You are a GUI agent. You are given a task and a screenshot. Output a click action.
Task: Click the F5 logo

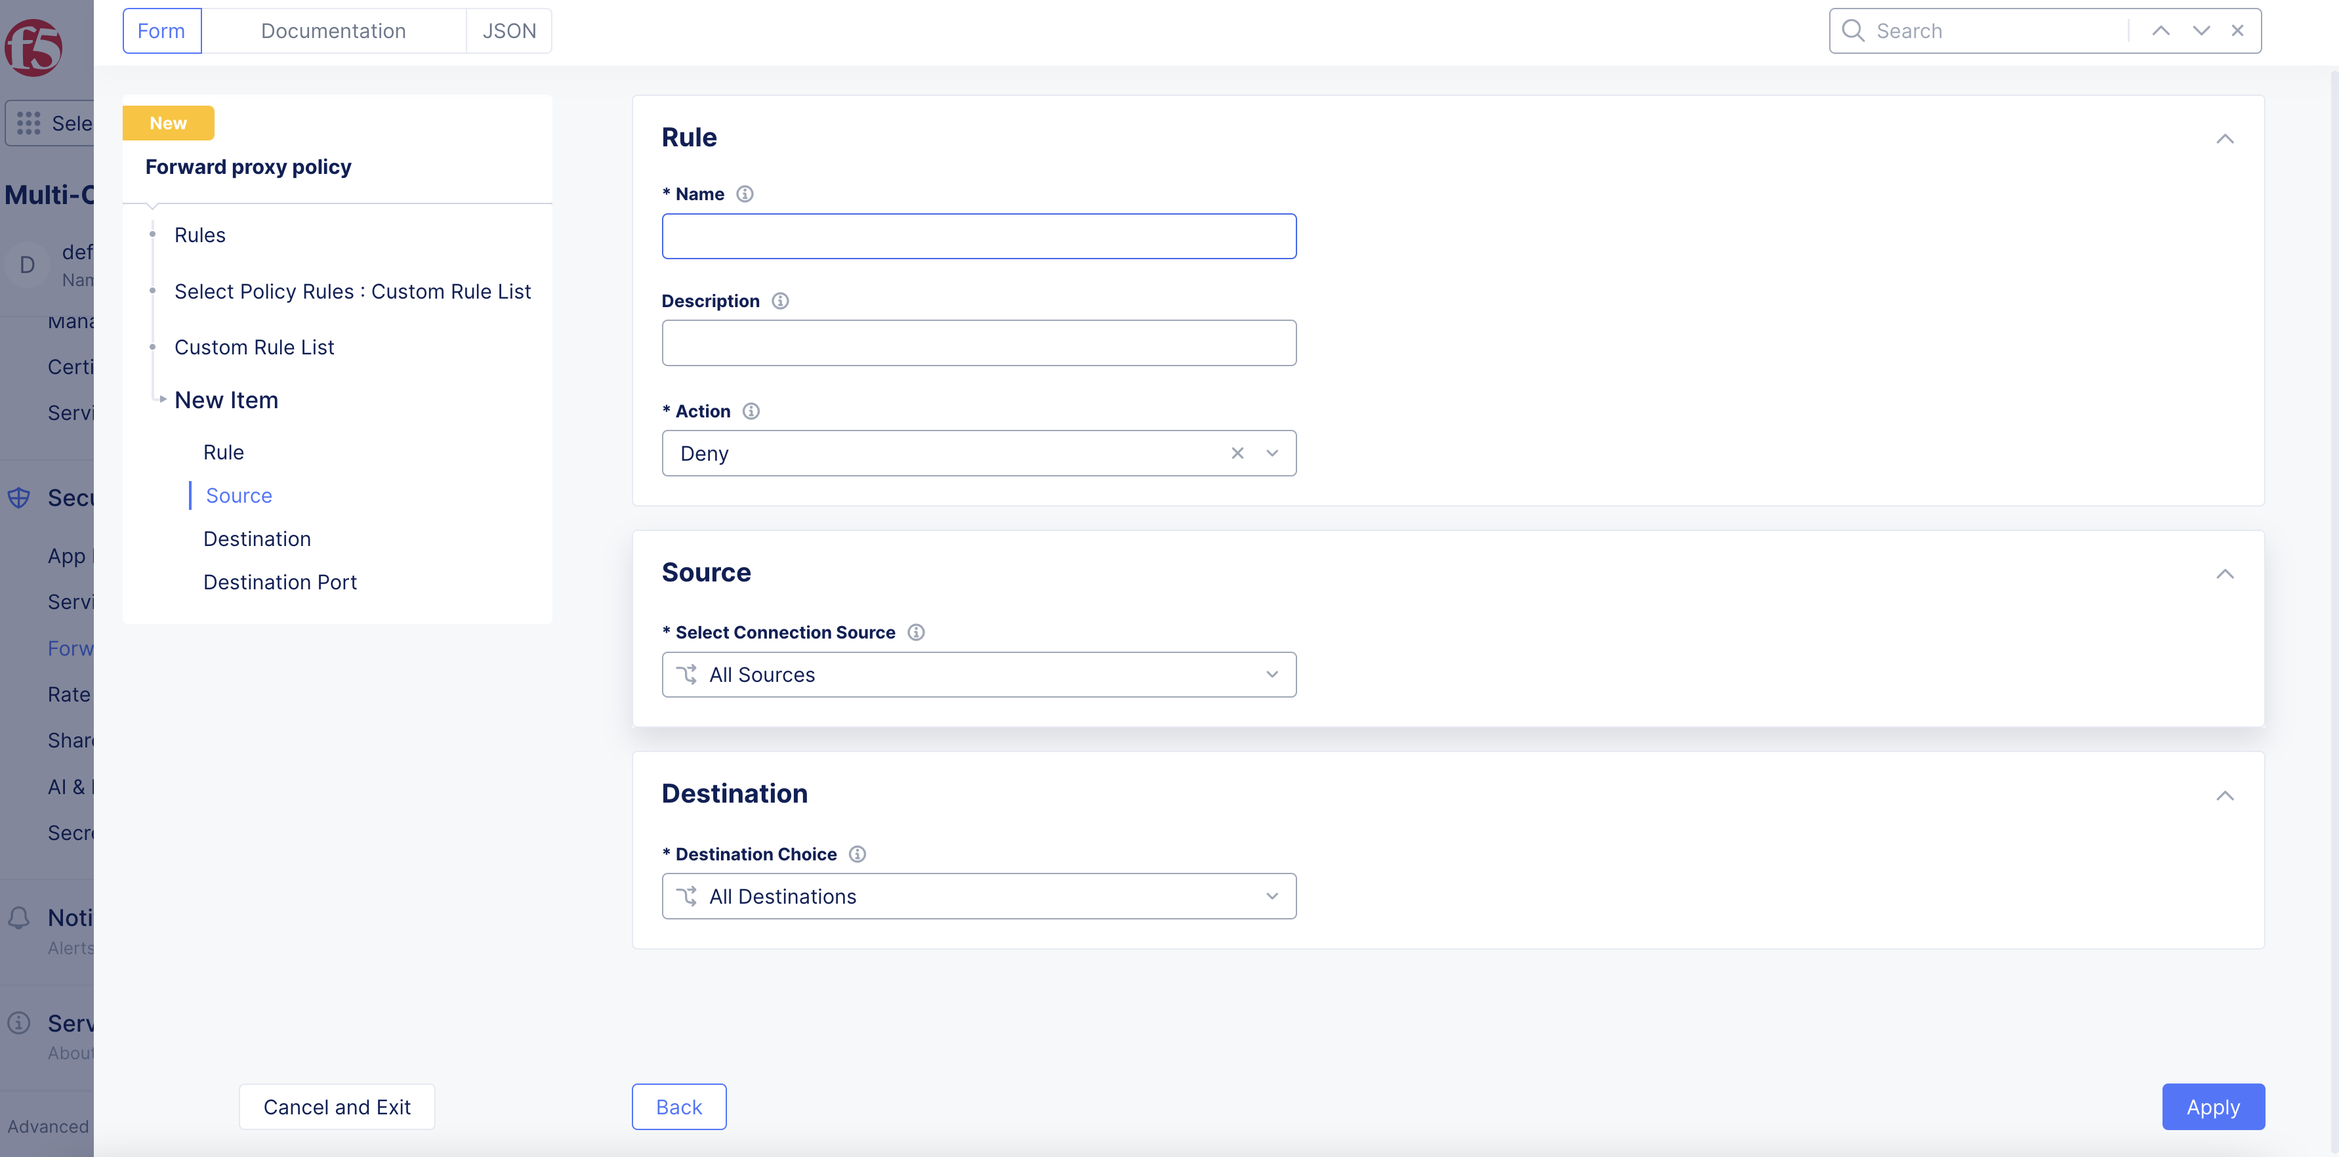pos(33,47)
